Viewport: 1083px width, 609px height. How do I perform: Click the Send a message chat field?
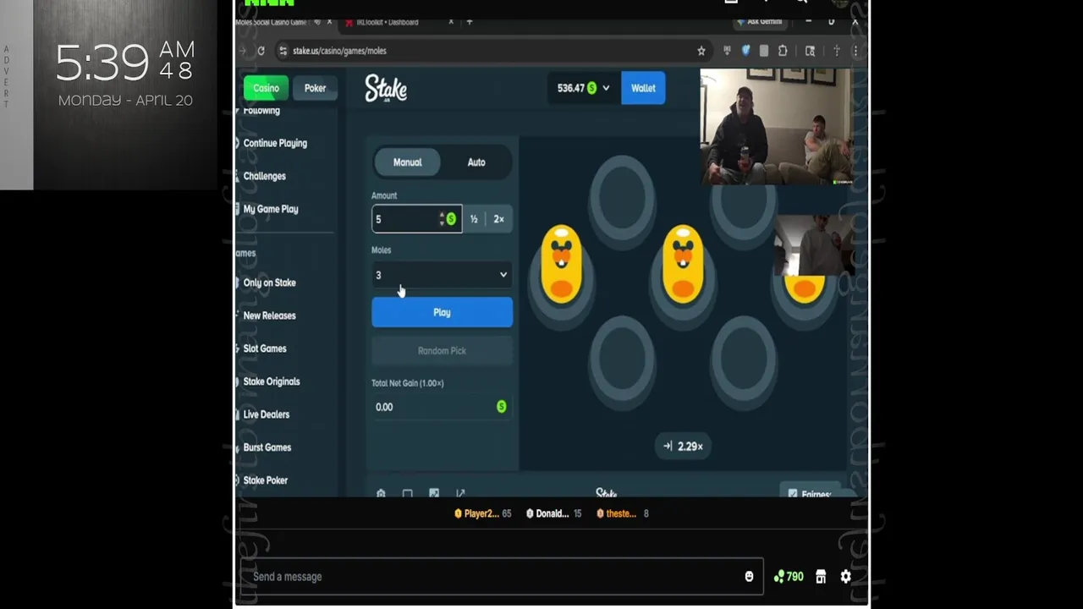(x=502, y=577)
